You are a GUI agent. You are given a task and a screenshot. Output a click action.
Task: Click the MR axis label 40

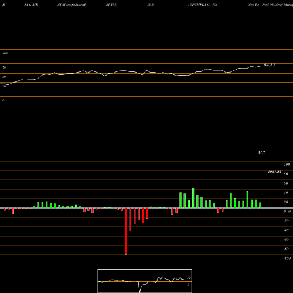[x=286, y=193]
